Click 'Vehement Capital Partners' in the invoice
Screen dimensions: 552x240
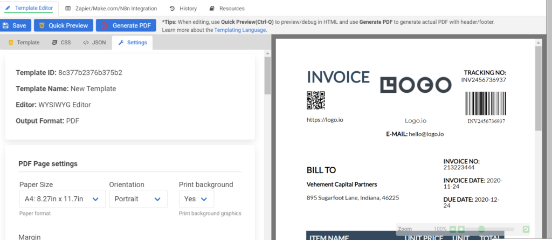[x=342, y=184]
